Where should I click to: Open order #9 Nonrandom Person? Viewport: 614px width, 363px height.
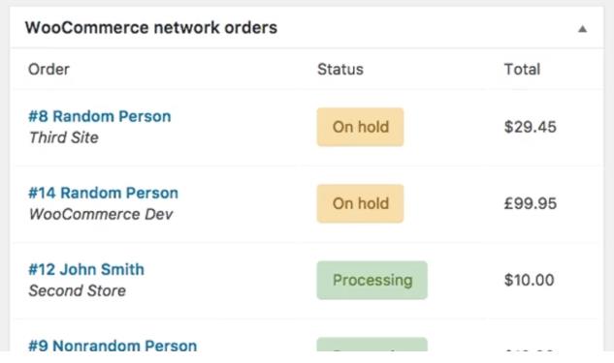[x=113, y=346]
